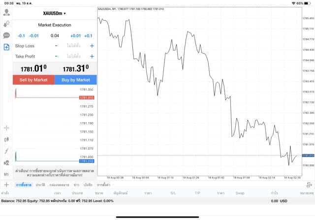Switch to the ประวัติ tab

pyautogui.click(x=40, y=185)
